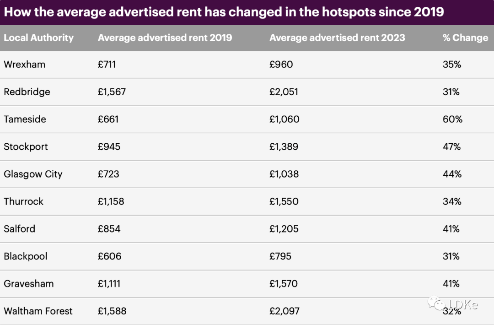Select the Salford row label
Viewport: 494px width, 325px height.
pyautogui.click(x=20, y=228)
